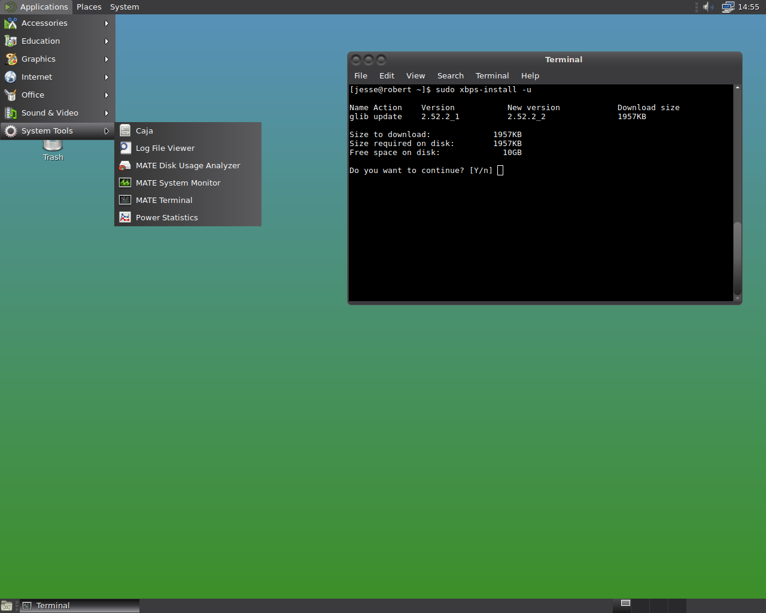Click the Terminal window title bar text
766x613 pixels.
coord(564,59)
